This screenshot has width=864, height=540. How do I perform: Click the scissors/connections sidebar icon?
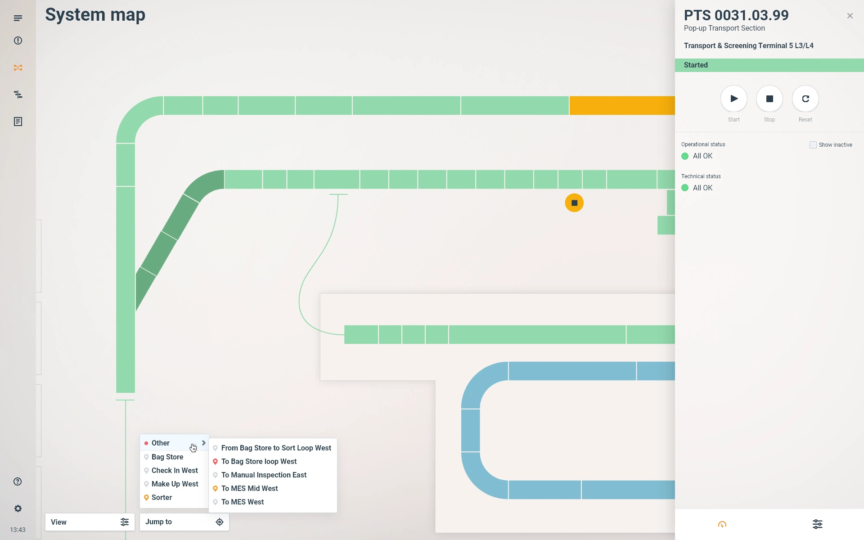click(x=18, y=67)
